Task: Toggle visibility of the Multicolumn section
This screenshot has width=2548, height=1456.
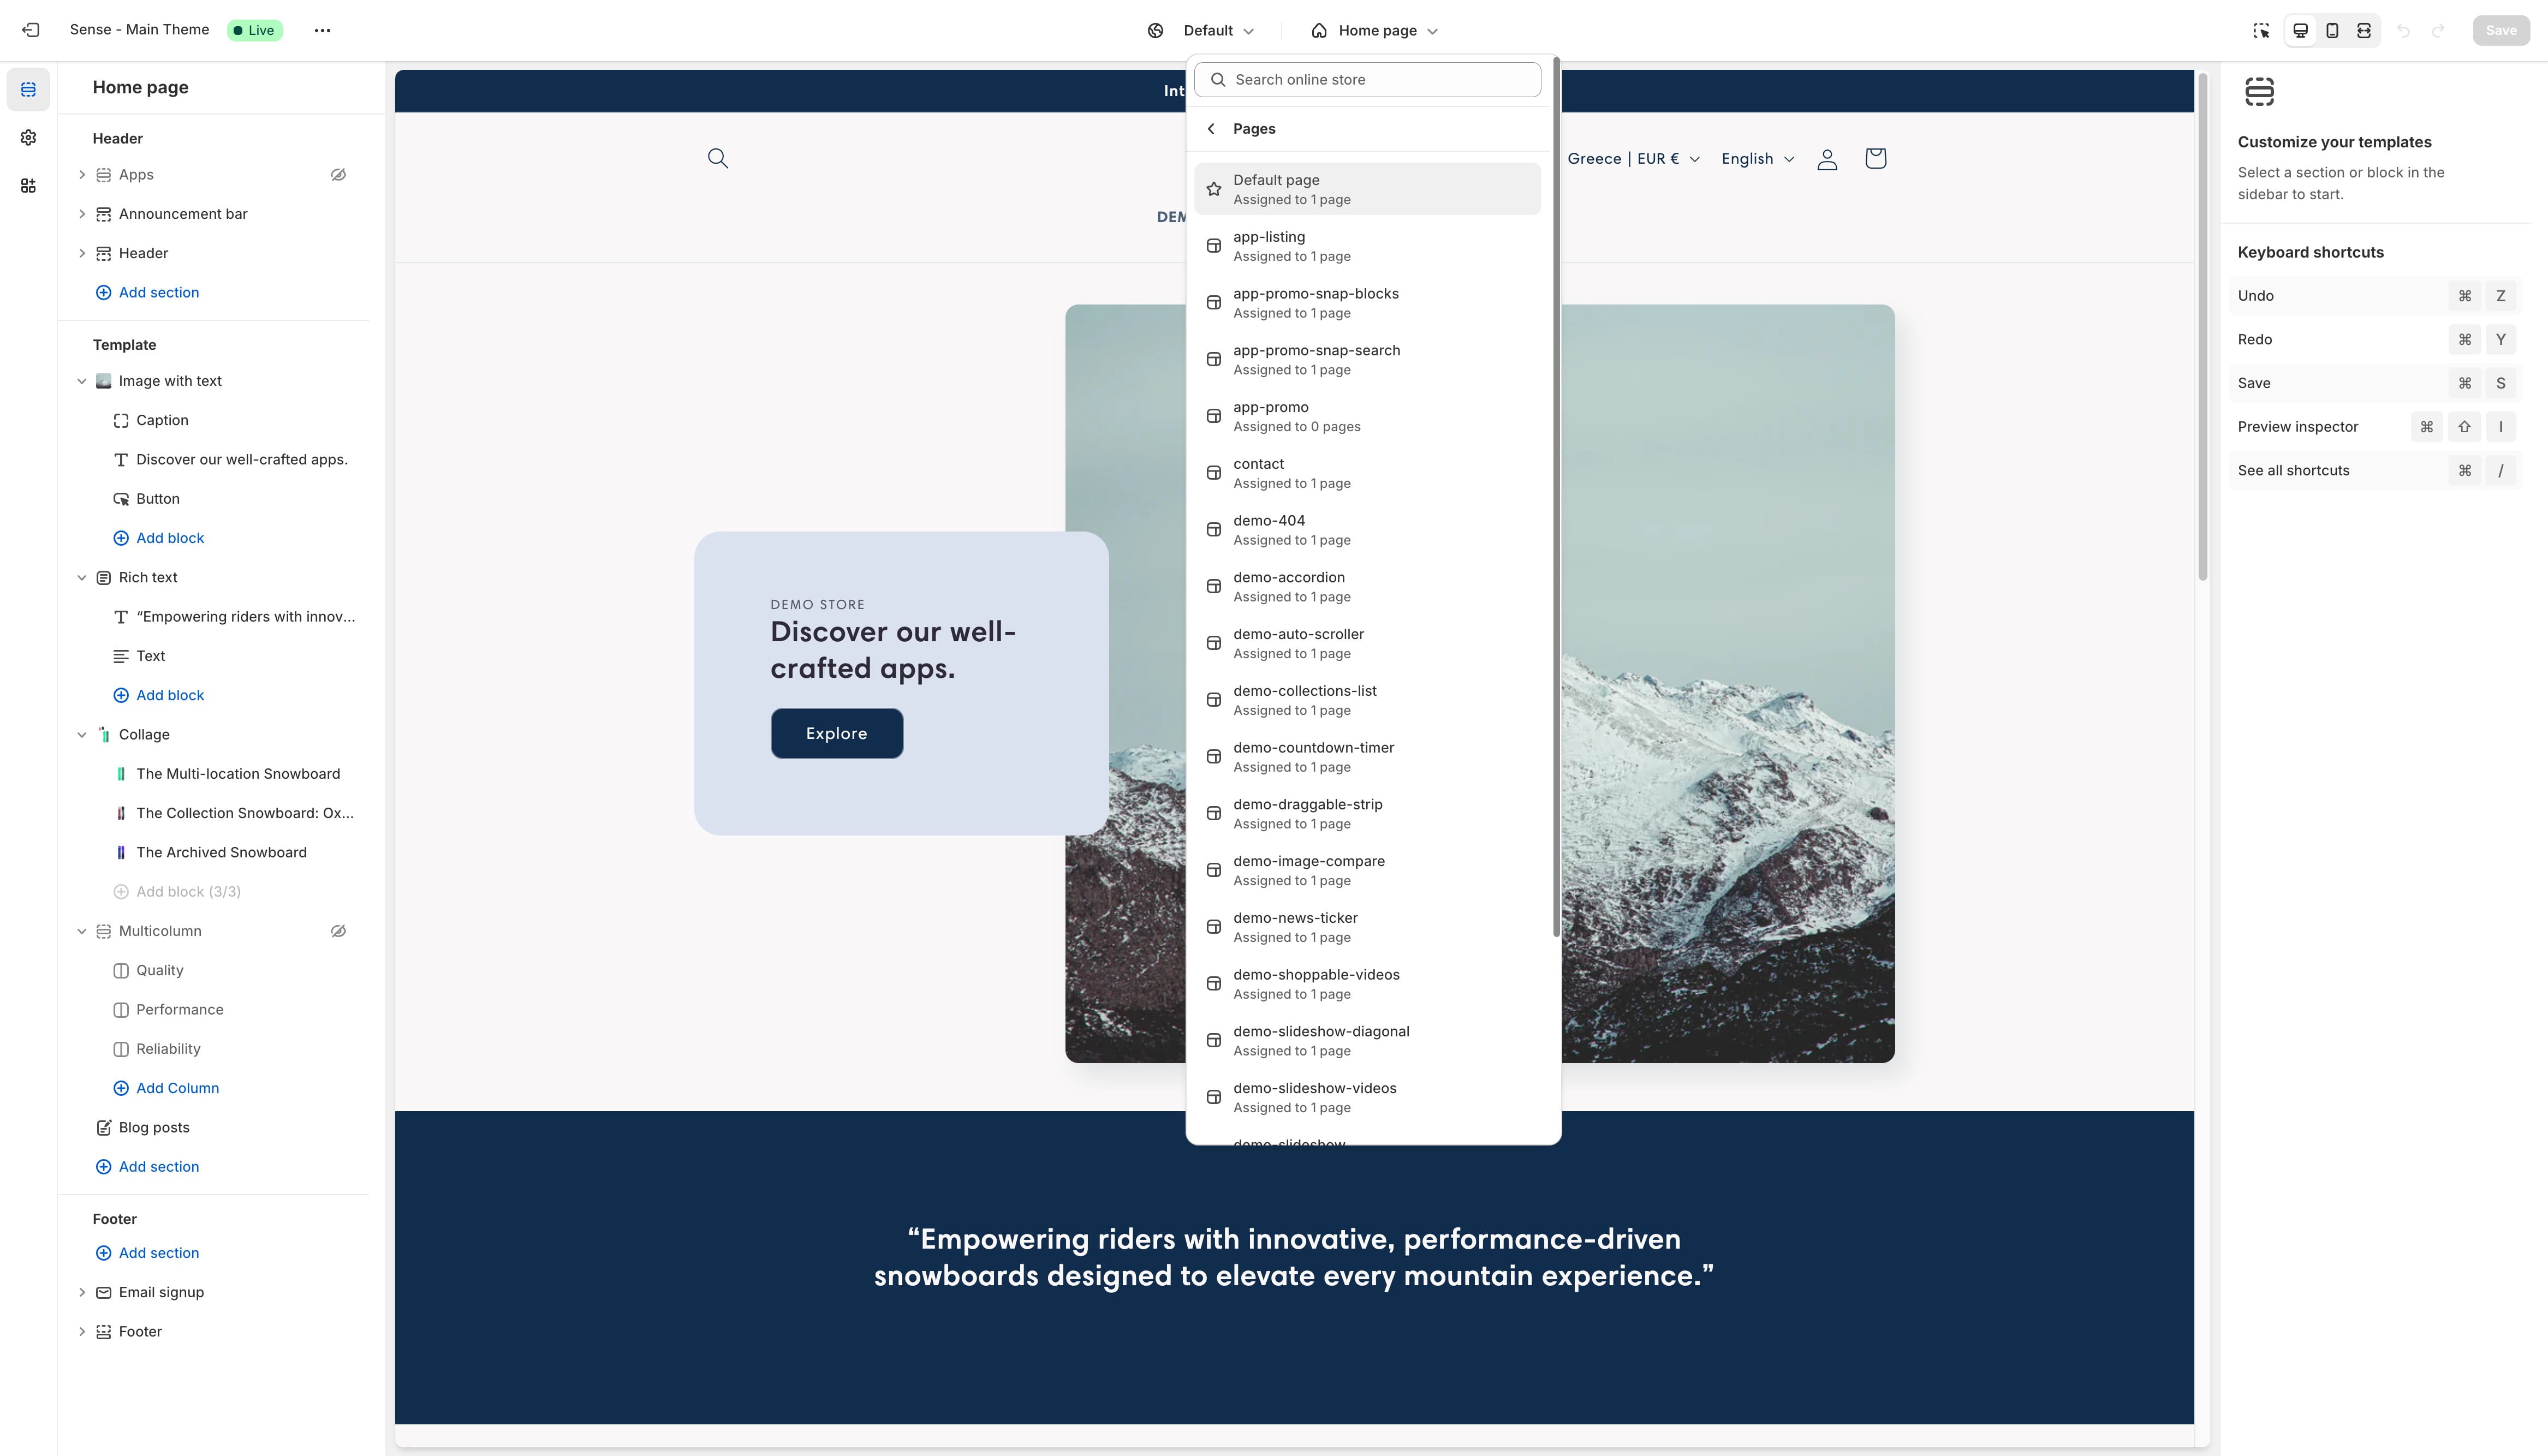Action: point(339,931)
